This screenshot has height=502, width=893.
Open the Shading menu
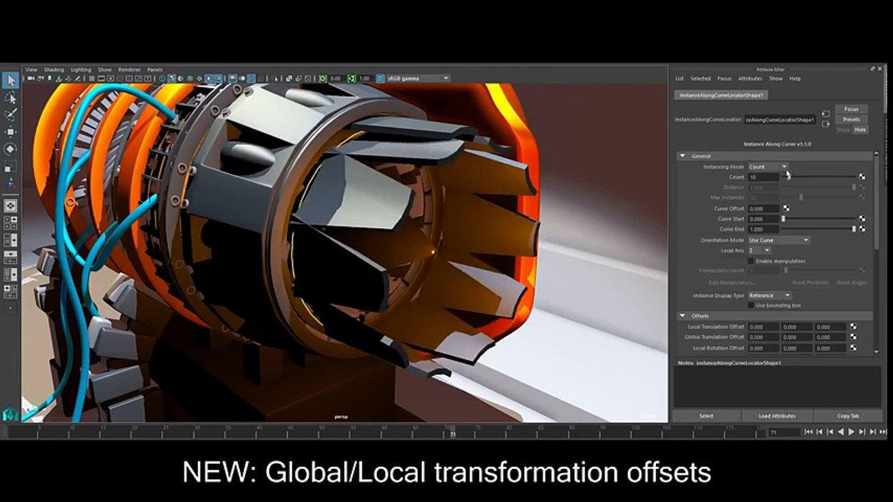54,70
